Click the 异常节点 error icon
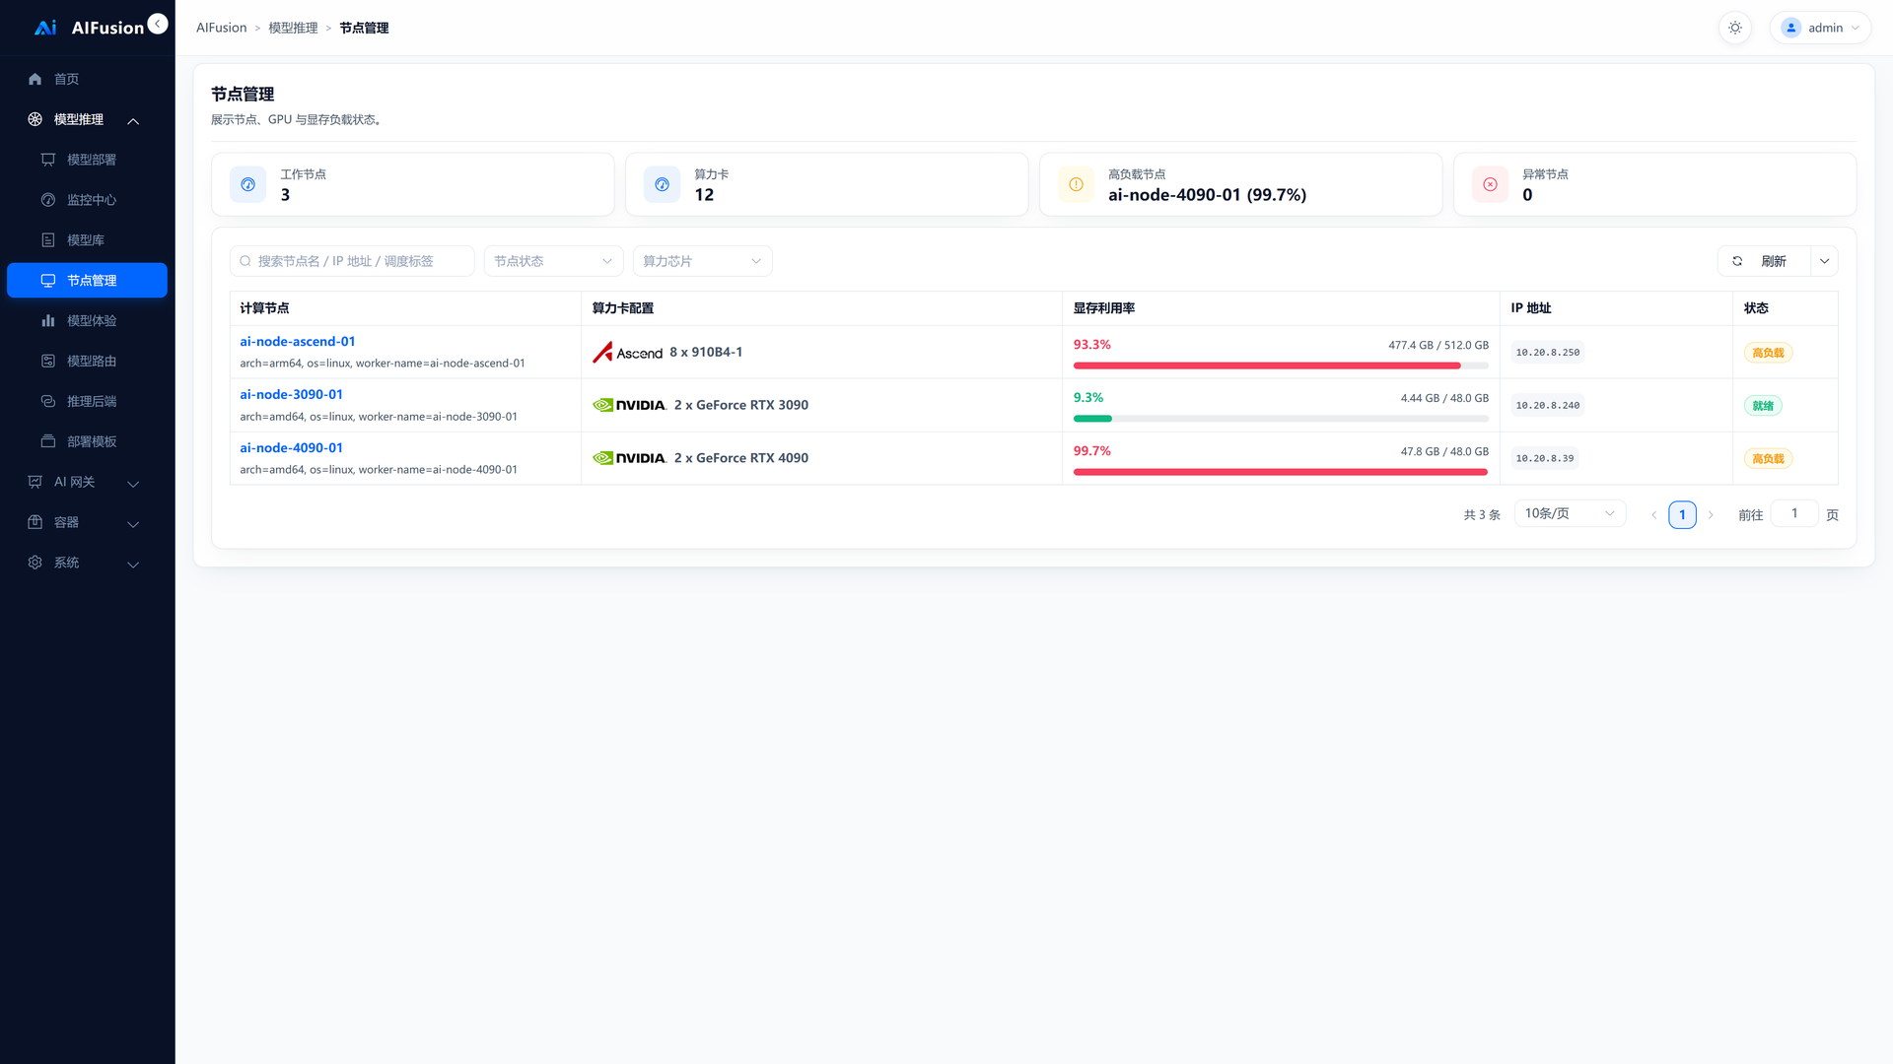 click(x=1491, y=184)
